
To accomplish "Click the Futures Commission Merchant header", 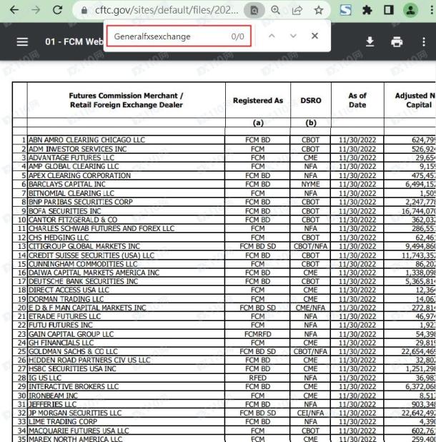I will pyautogui.click(x=127, y=100).
